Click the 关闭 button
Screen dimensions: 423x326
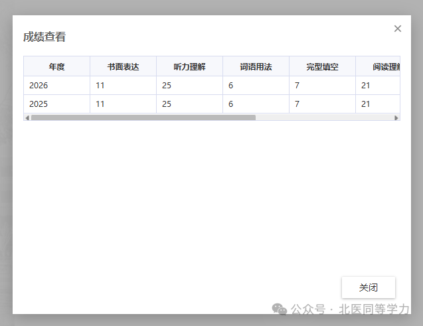[x=369, y=287]
